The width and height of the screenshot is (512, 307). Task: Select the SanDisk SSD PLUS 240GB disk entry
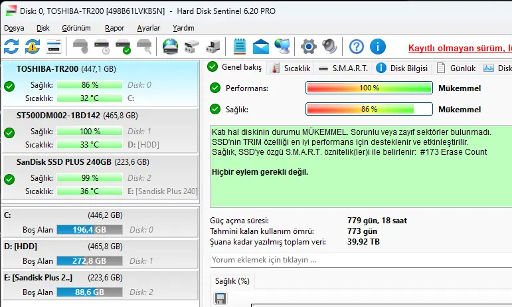coord(100,177)
